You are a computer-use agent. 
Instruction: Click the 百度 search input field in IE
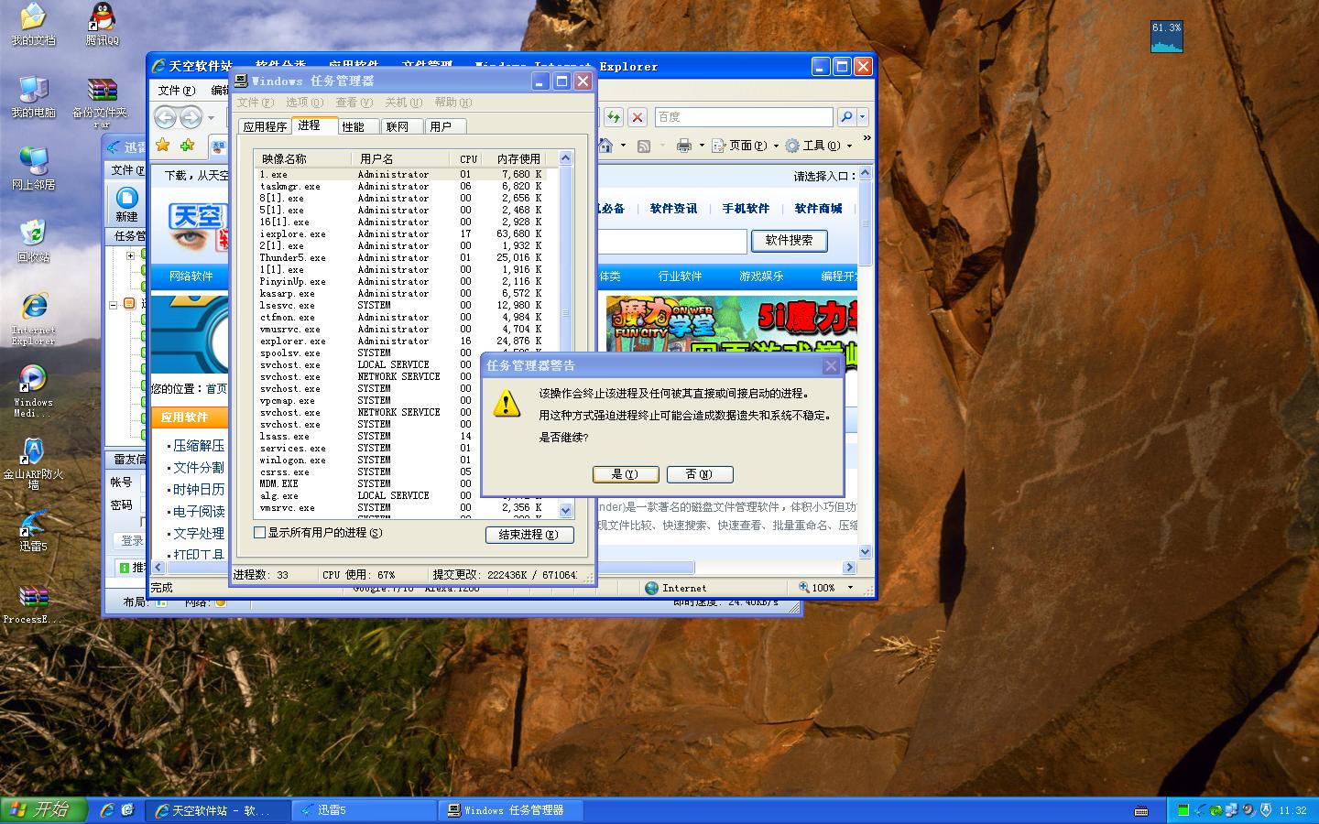[x=744, y=117]
